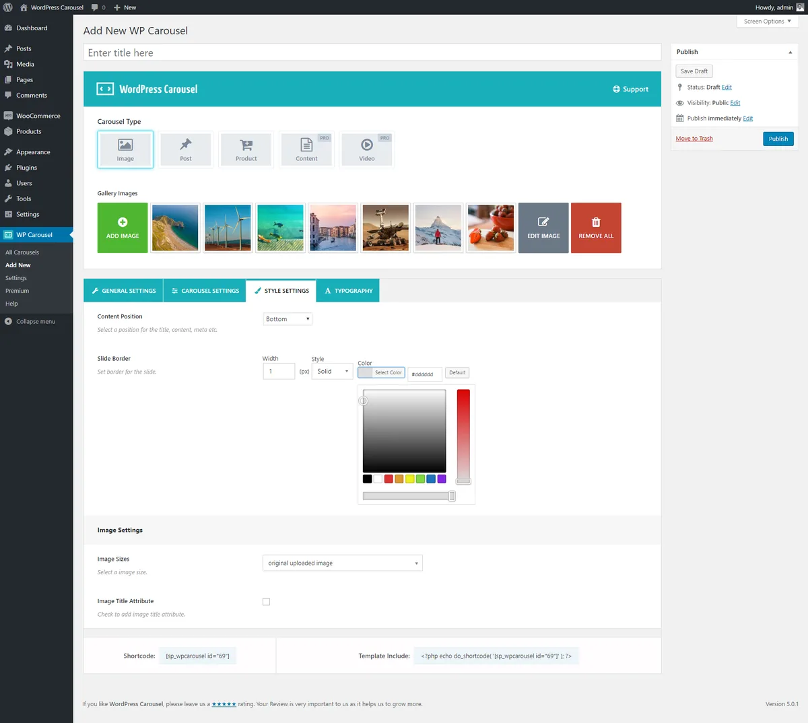Enable the Image Title Attribute checkbox
This screenshot has width=808, height=723.
[x=266, y=602]
